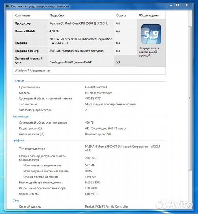The image size is (198, 214).
Task: Click 512 МБ video memory value
Action: [x=90, y=165]
